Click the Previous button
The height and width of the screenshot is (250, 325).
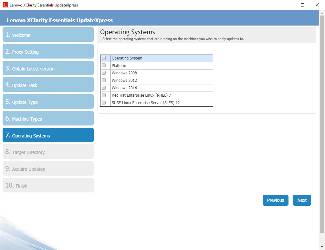click(275, 200)
